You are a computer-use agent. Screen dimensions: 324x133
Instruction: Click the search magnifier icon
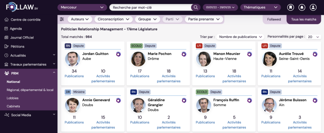[196, 7]
